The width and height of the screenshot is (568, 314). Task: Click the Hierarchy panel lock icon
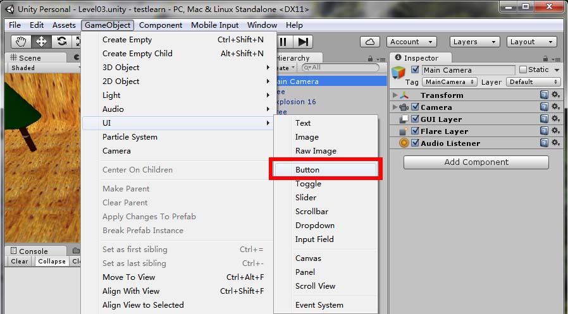[x=370, y=58]
